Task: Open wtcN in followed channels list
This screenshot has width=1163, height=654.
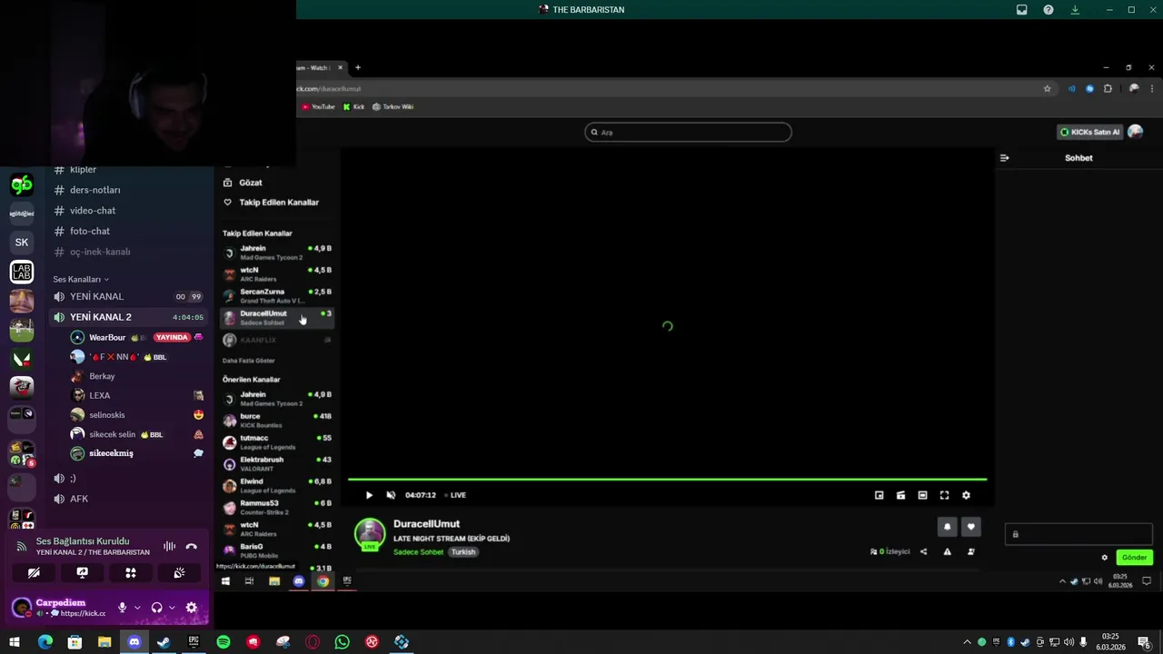Action: pos(276,274)
